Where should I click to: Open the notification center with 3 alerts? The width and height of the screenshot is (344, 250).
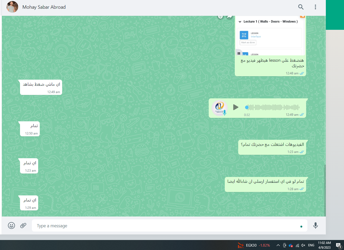[338, 245]
